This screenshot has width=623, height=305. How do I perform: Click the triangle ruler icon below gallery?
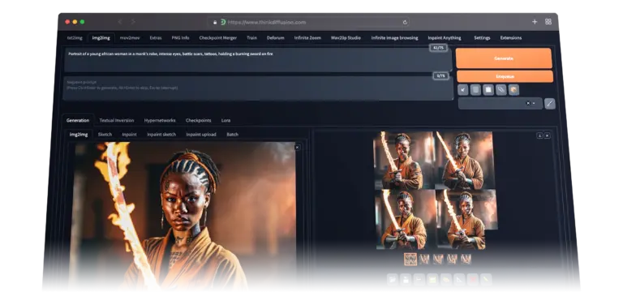coord(459,280)
